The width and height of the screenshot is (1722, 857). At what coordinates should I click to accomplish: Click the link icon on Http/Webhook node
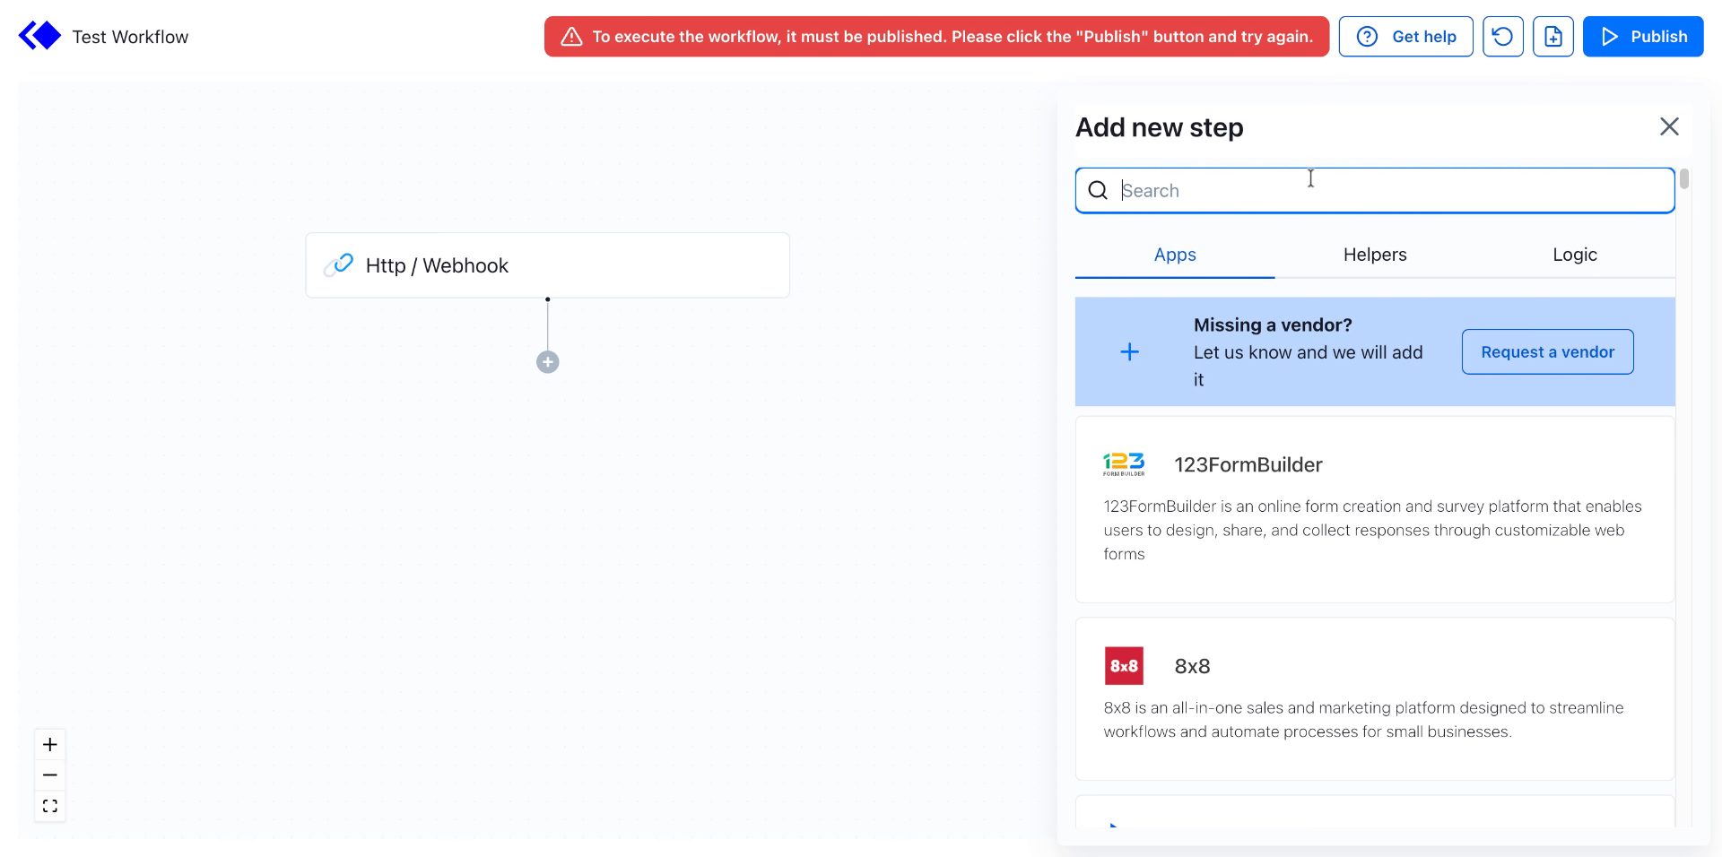point(339,264)
